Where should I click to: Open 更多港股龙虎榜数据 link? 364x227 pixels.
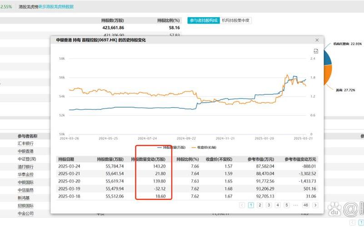click(56, 7)
